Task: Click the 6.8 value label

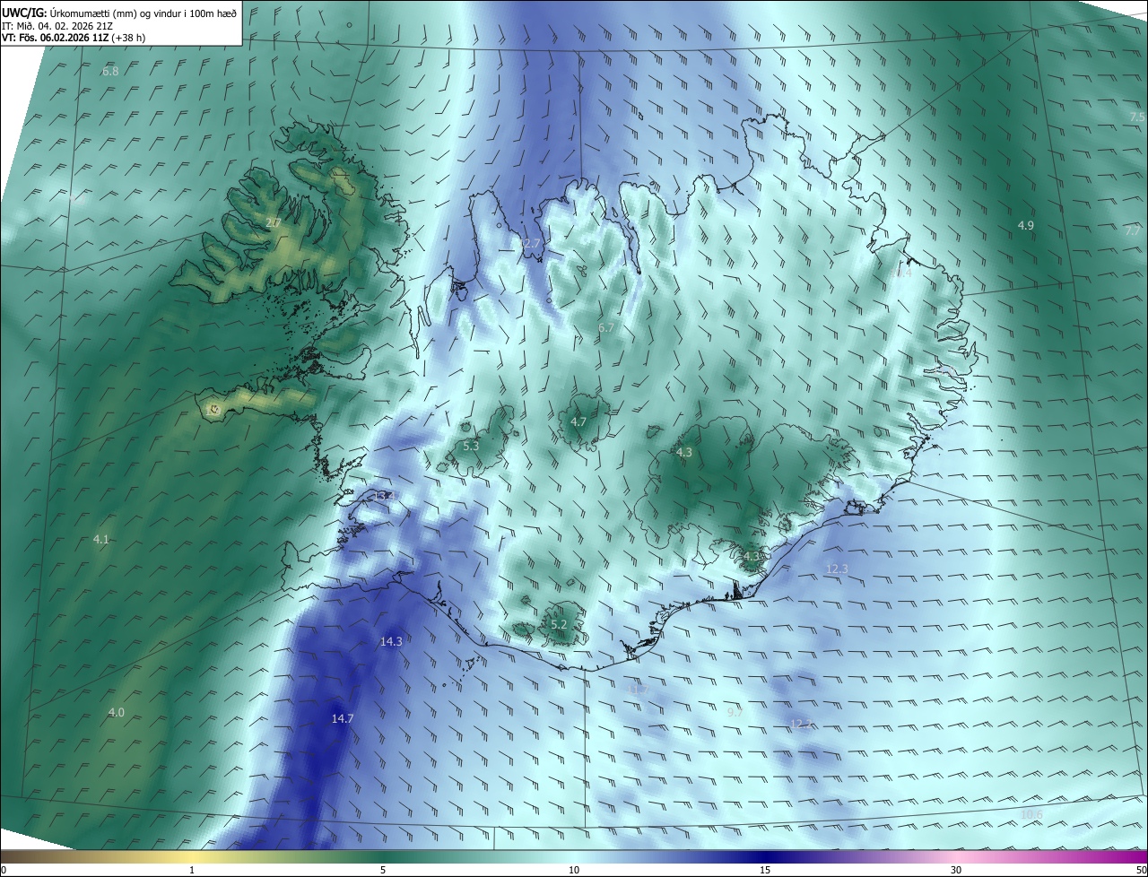Action: click(x=110, y=71)
